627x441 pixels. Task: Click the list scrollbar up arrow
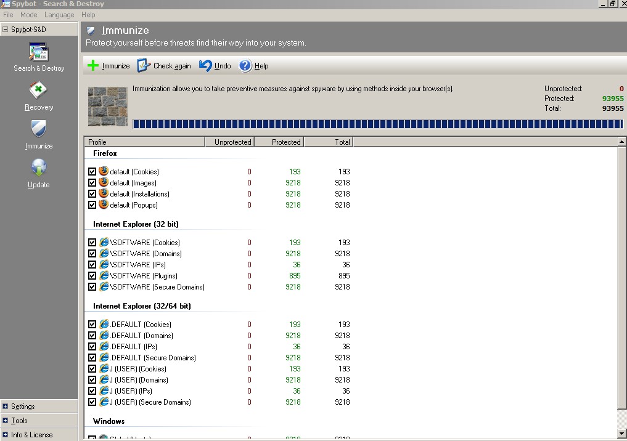point(621,142)
